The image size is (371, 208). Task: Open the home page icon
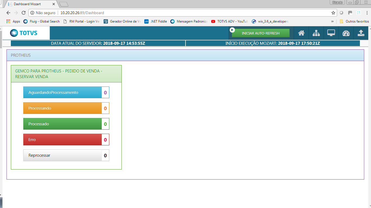[301, 33]
